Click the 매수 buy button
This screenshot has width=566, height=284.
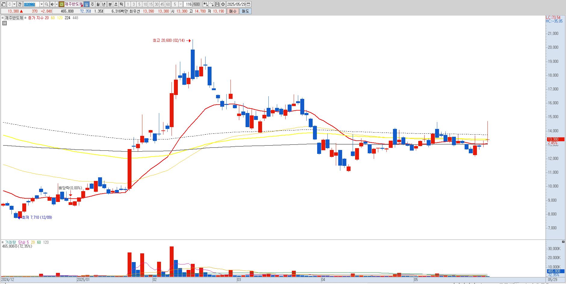233,11
